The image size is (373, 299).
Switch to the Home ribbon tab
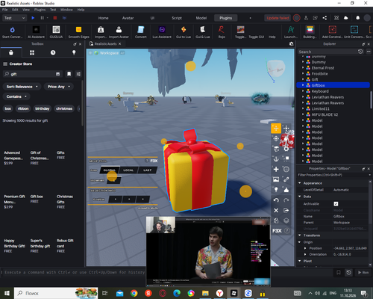coord(103,18)
